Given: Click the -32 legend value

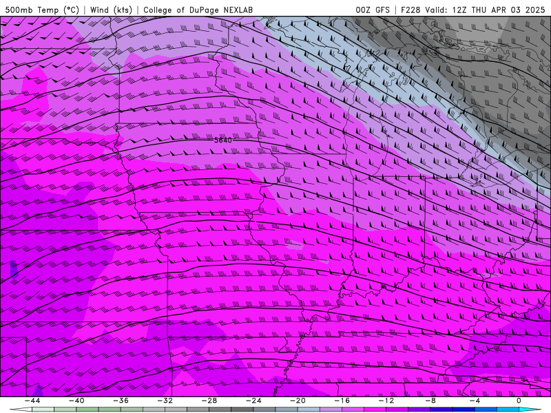Looking at the screenshot, I should [x=165, y=401].
